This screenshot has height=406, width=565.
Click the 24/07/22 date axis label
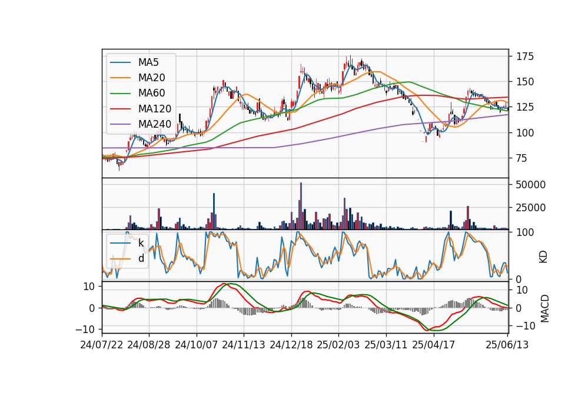(x=102, y=345)
